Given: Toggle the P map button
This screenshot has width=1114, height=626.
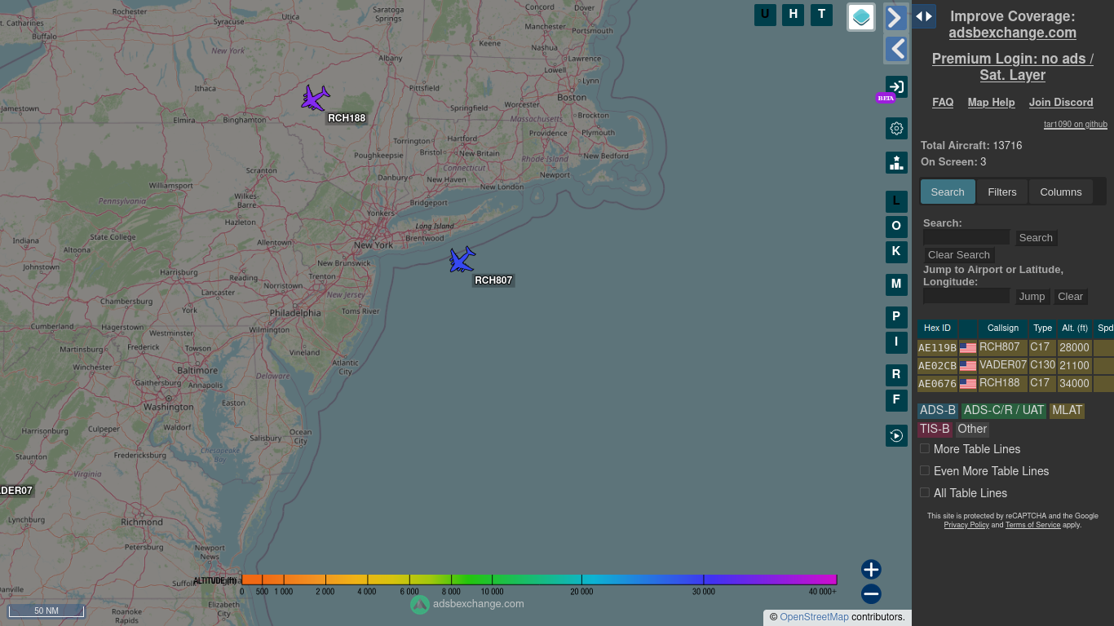Looking at the screenshot, I should click(896, 317).
